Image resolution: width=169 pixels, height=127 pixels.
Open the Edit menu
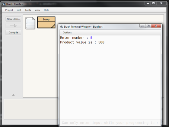pos(19,10)
